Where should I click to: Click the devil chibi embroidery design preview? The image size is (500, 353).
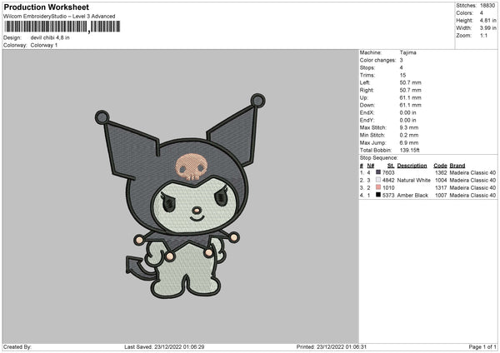[x=180, y=196]
